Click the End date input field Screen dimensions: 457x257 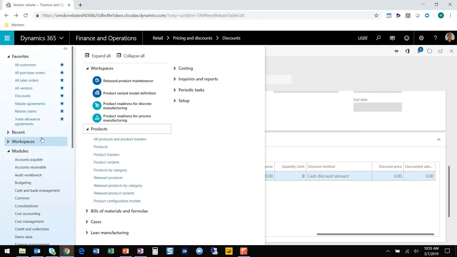(x=378, y=107)
